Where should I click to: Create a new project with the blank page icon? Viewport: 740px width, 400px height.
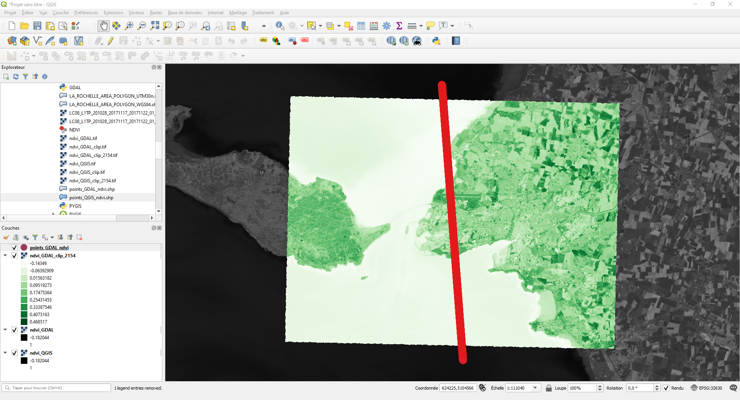[12, 26]
